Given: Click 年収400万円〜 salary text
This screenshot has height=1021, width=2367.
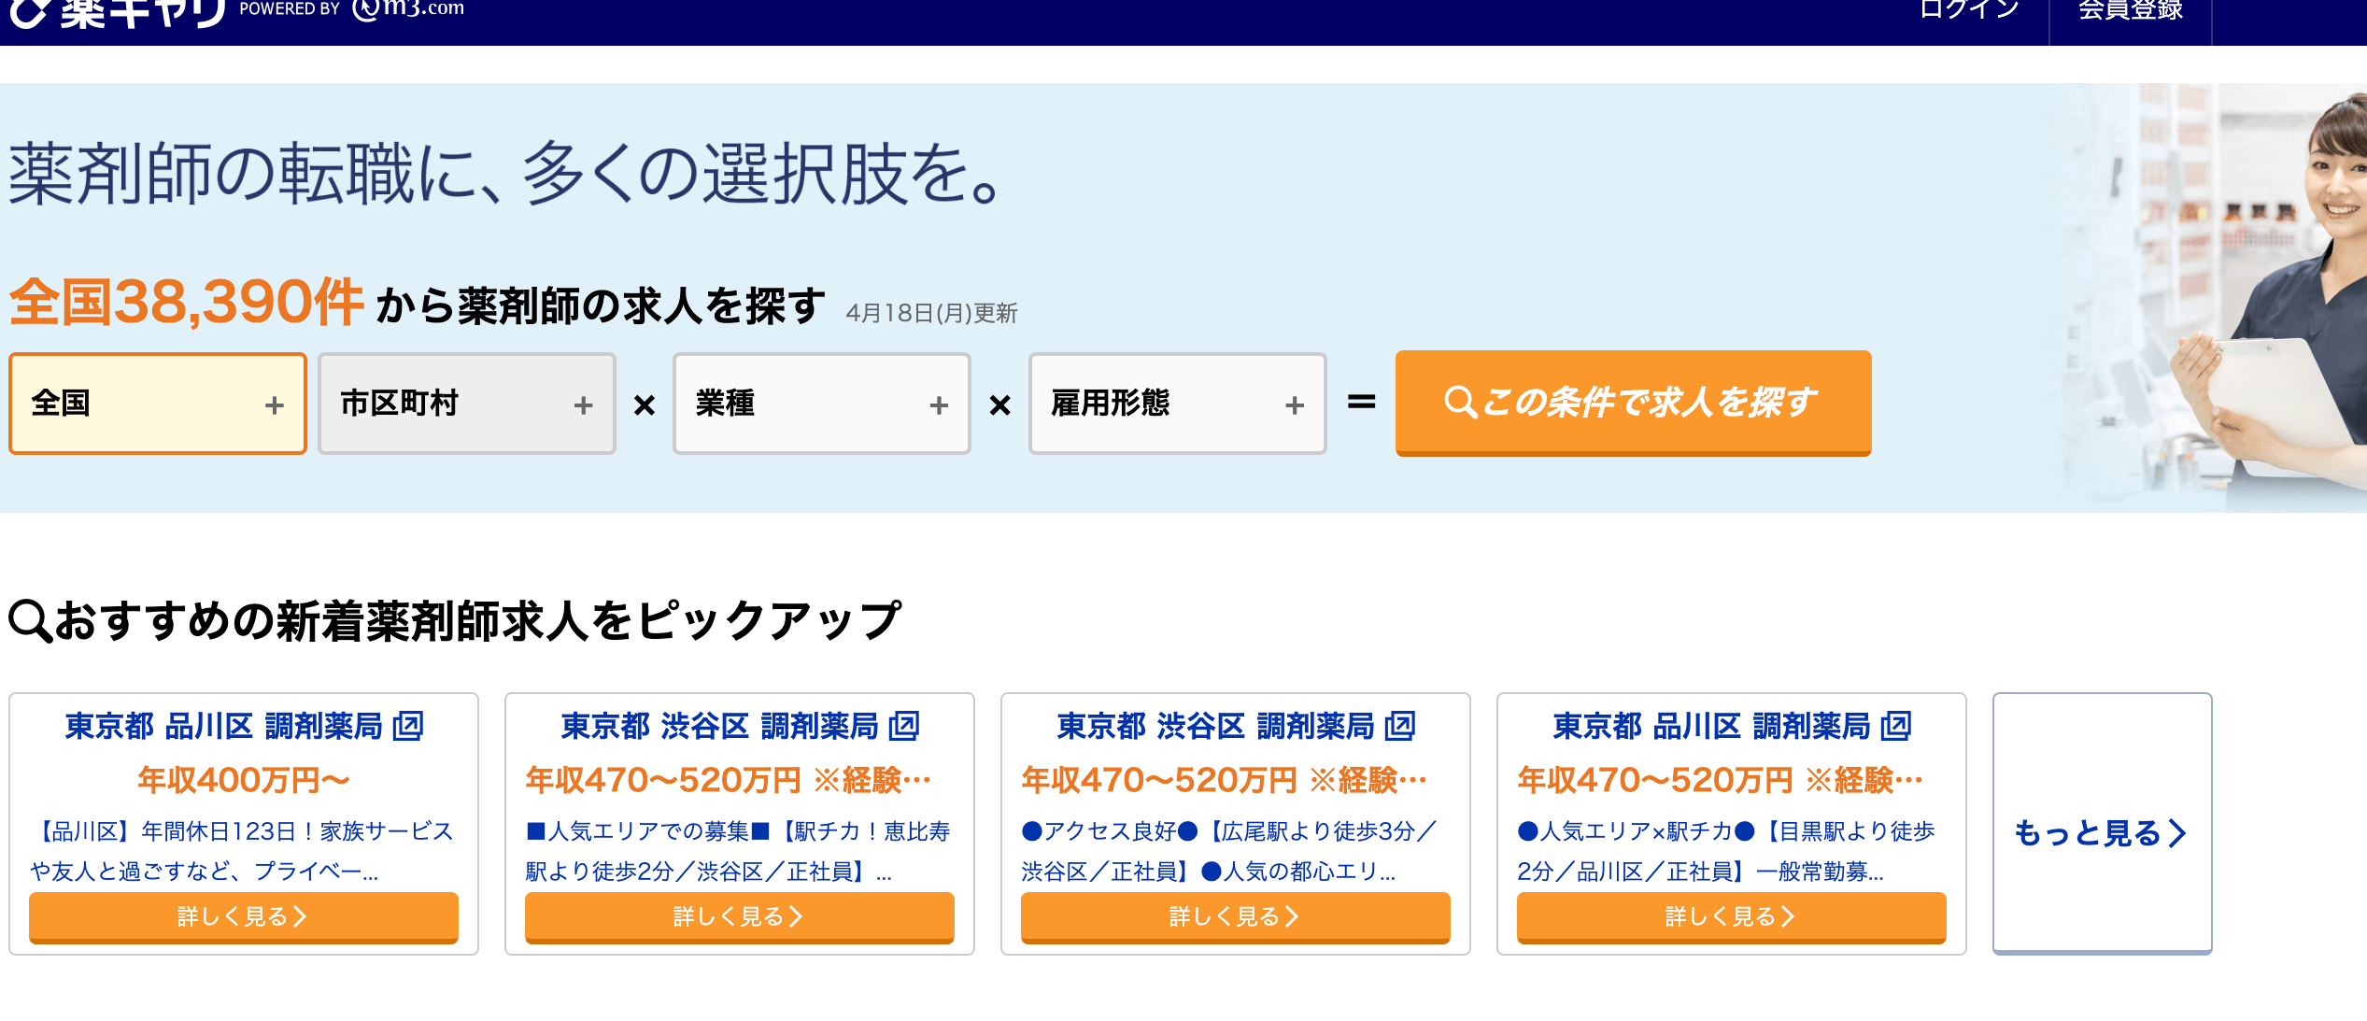Looking at the screenshot, I should pyautogui.click(x=244, y=780).
